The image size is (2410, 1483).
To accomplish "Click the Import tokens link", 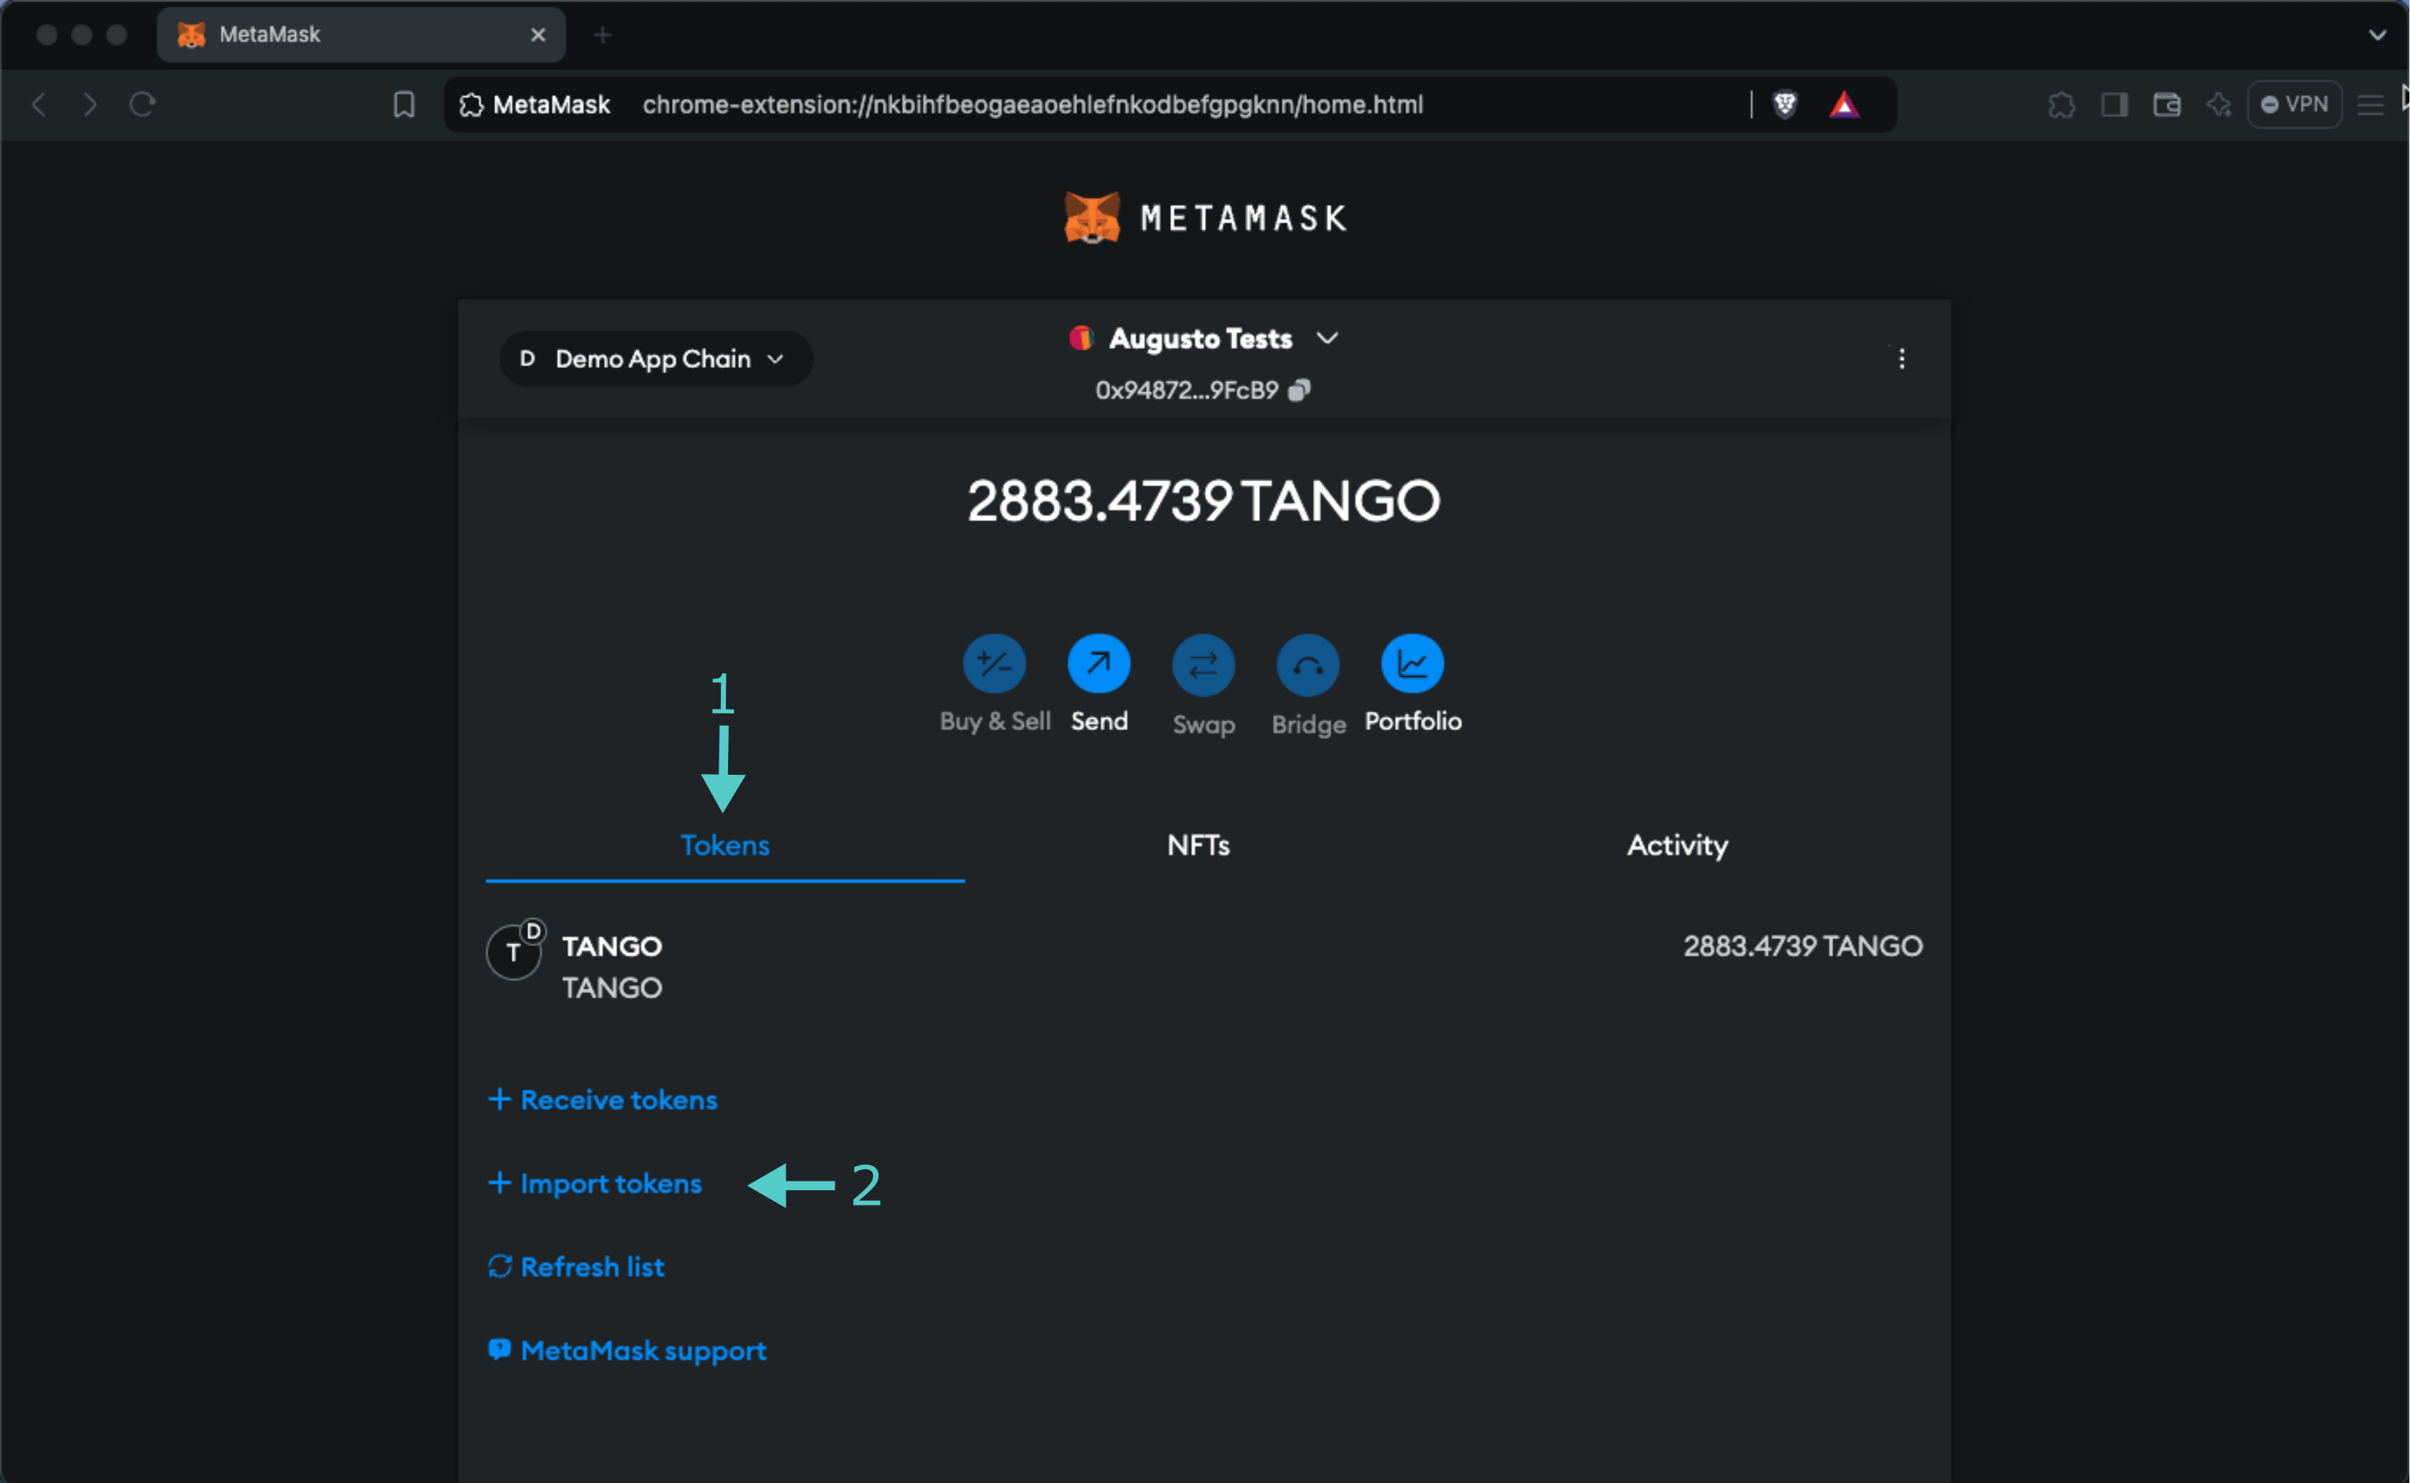I will click(594, 1184).
